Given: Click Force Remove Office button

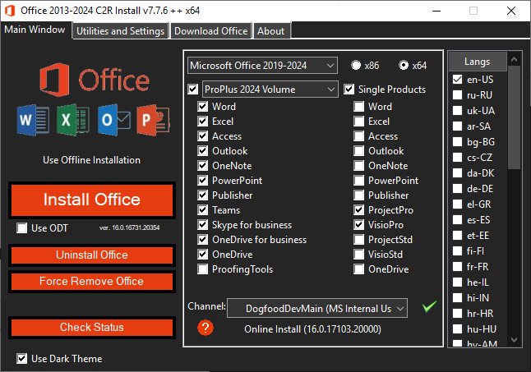Looking at the screenshot, I should pos(92,282).
